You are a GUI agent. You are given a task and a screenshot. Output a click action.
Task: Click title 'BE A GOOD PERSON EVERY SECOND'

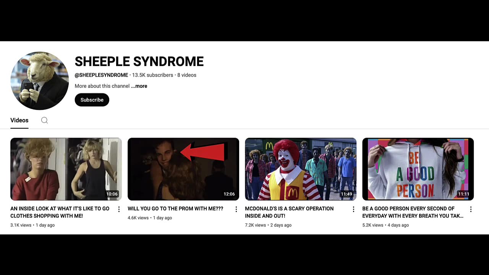click(x=413, y=212)
